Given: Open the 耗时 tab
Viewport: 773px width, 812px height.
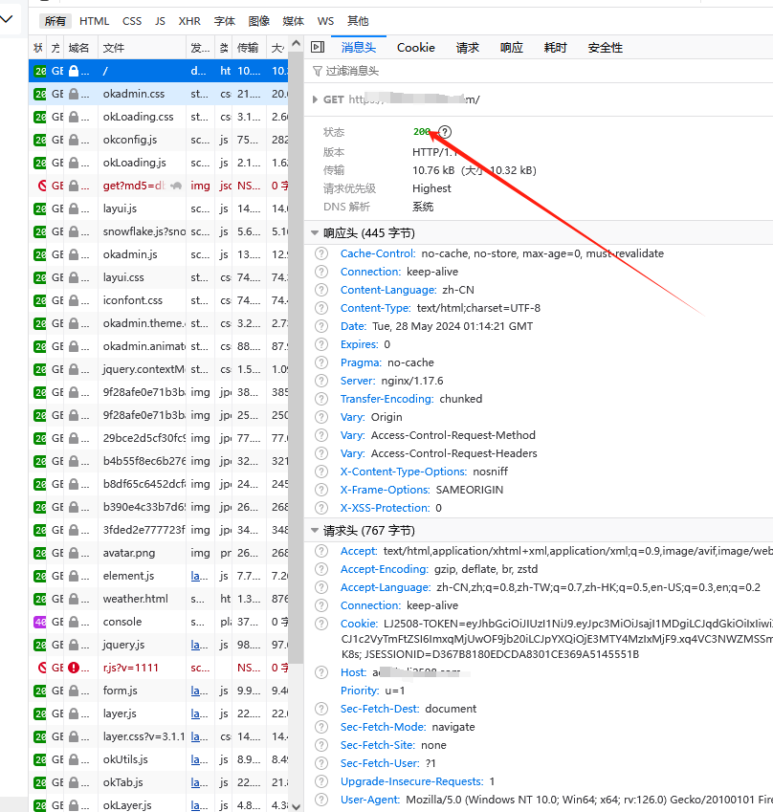Looking at the screenshot, I should point(556,48).
